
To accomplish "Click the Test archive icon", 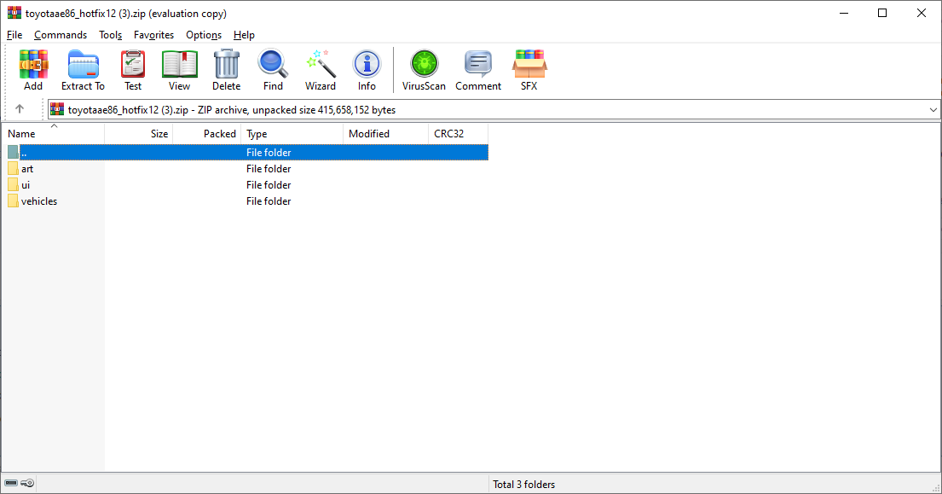I will click(x=133, y=64).
